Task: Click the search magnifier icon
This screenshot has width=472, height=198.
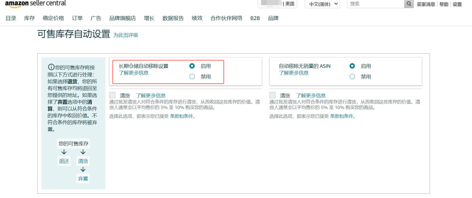Action: point(409,4)
